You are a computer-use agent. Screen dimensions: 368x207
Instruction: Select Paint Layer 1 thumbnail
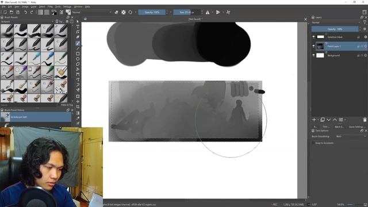pyautogui.click(x=320, y=46)
